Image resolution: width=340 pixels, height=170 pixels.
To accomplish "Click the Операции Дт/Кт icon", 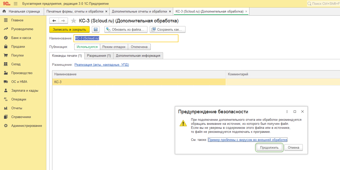I will (x=6, y=99).
